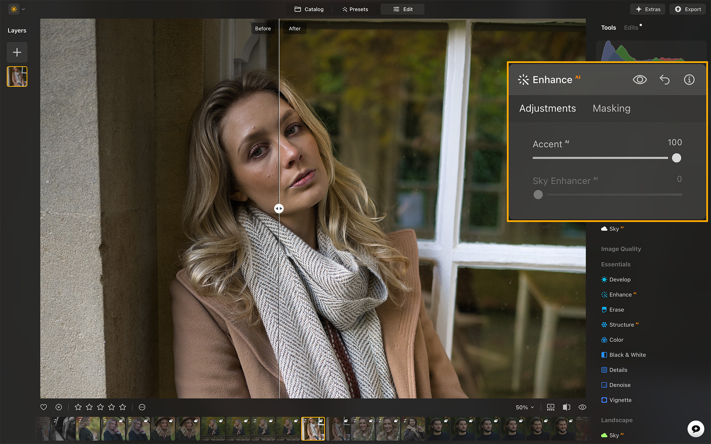Collapse the Essentials tool group
711x444 pixels.
pyautogui.click(x=616, y=264)
